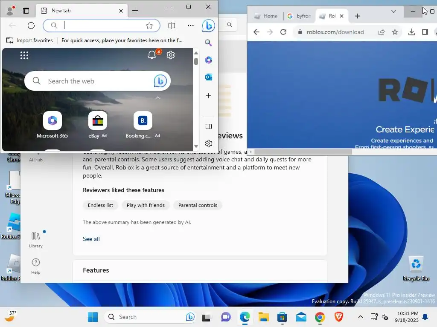Toggle Edge sidebar visibility icon

tap(208, 126)
